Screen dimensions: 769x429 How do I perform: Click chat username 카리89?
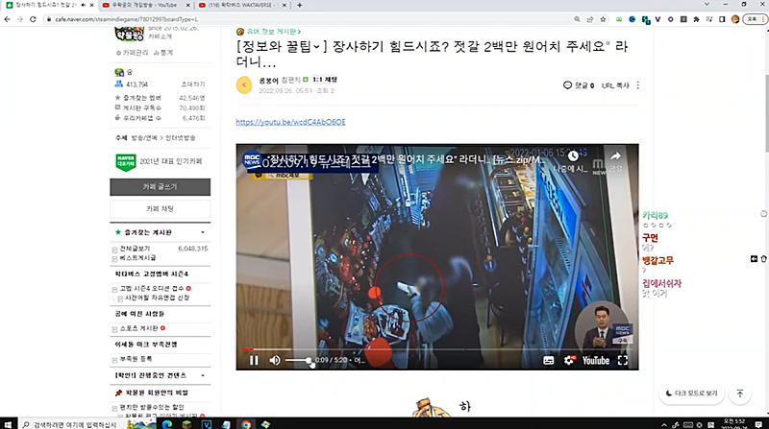pyautogui.click(x=656, y=215)
